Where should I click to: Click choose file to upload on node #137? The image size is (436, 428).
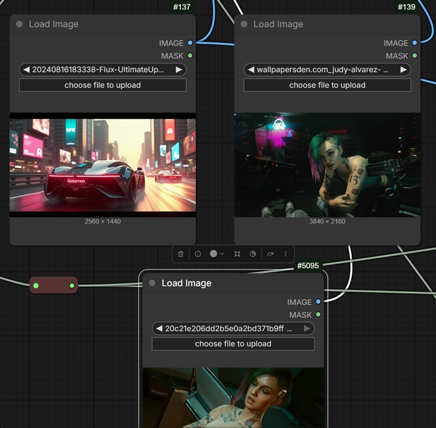point(102,85)
